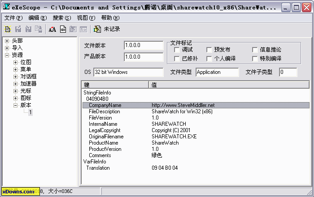Click the 产品版本 input field
This screenshot has width=314, height=197.
[144, 57]
